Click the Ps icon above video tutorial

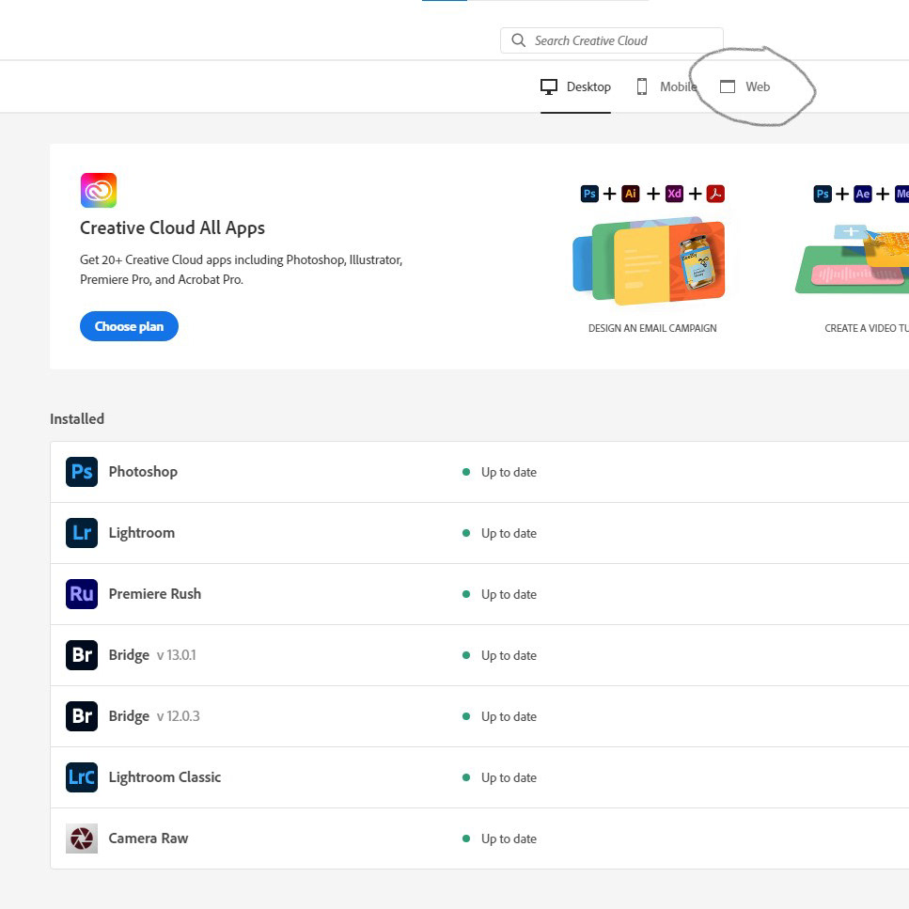point(822,194)
